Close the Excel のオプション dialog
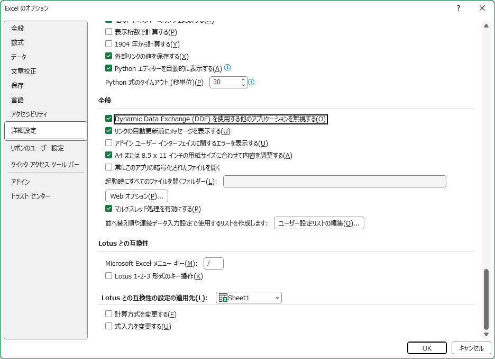This screenshot has width=495, height=359. 482,8
